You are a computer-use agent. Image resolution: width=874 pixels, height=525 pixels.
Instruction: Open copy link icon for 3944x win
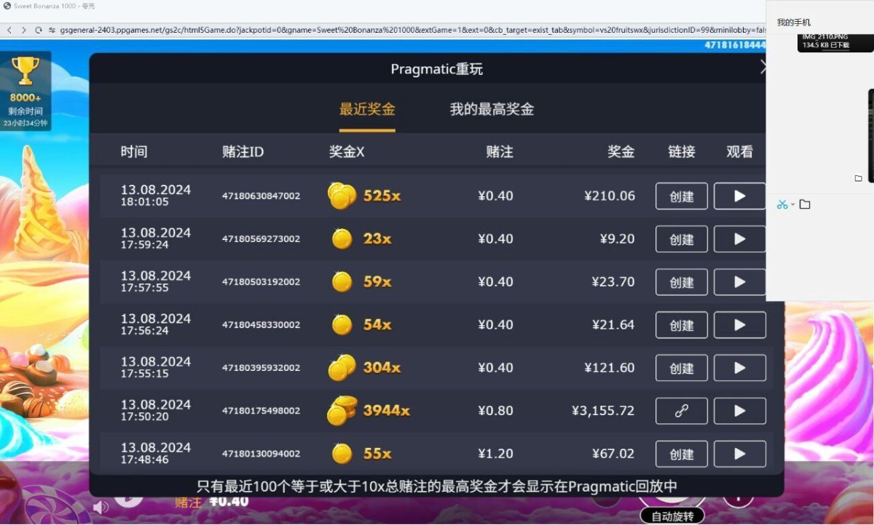[681, 411]
